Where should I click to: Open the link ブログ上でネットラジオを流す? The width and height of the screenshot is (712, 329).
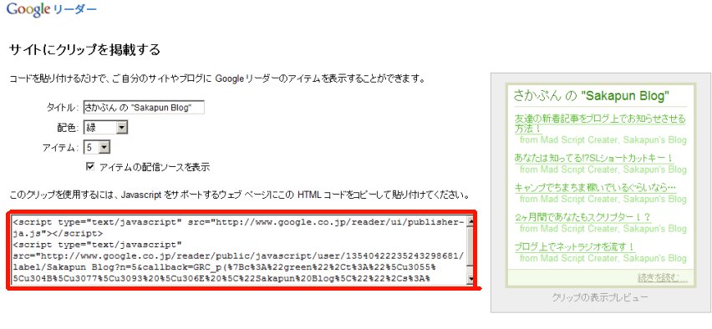pyautogui.click(x=574, y=247)
